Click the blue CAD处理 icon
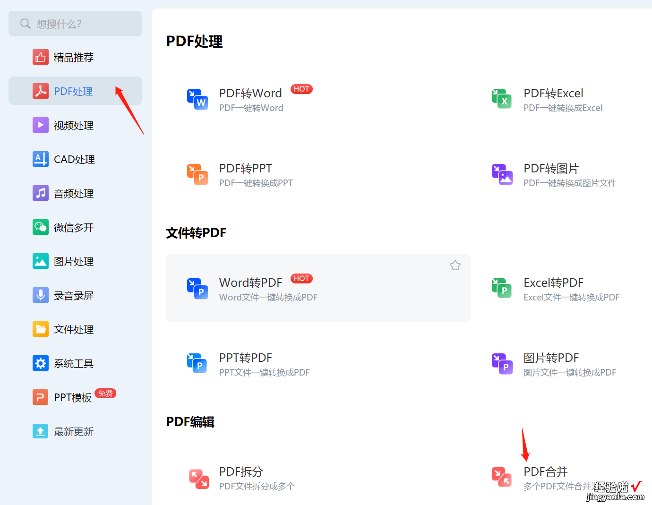 point(41,159)
